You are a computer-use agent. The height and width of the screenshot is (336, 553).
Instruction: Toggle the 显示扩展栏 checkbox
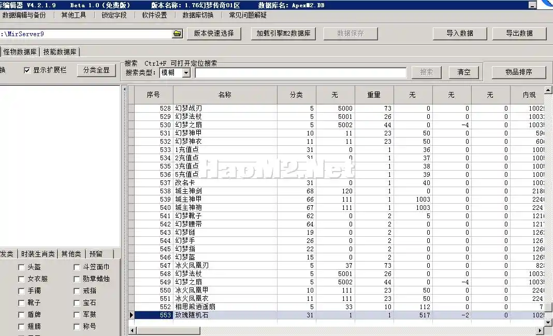pos(27,70)
